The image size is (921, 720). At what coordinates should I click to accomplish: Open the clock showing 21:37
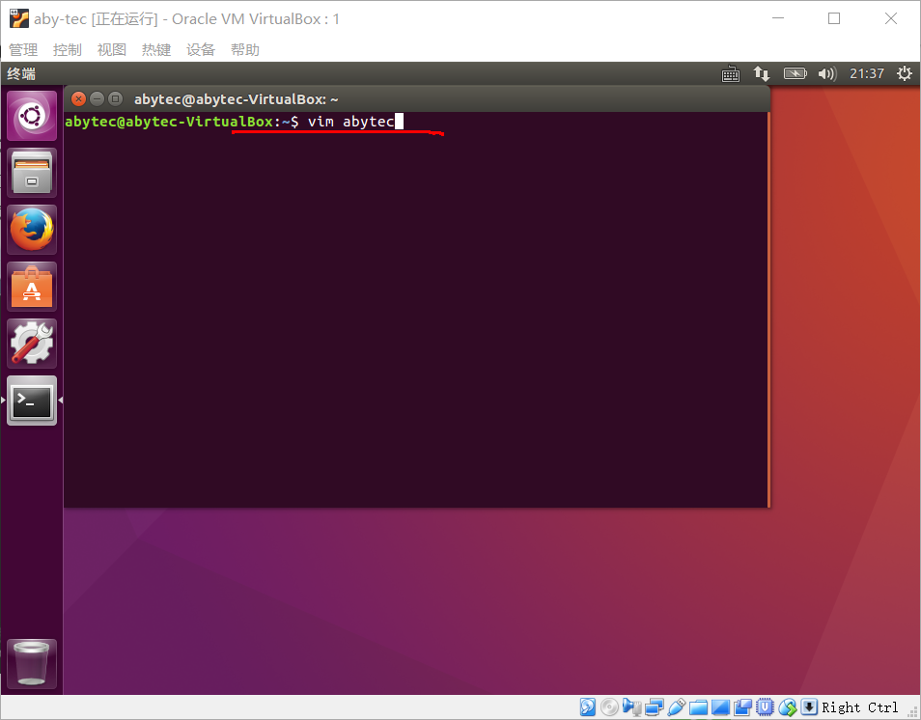pos(867,74)
